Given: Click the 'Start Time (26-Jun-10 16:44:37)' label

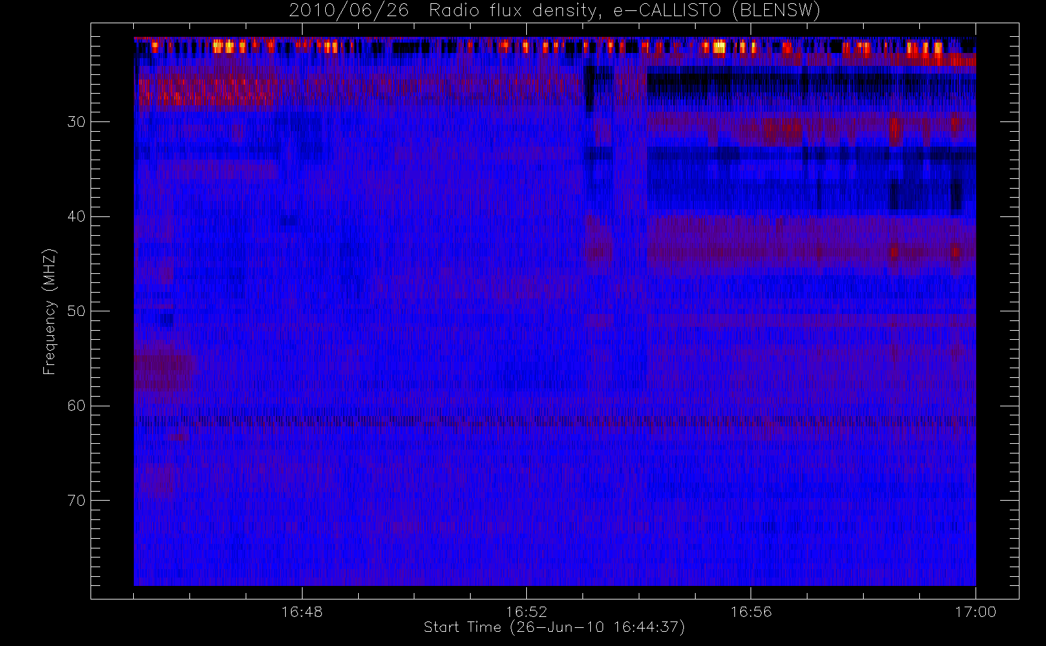Looking at the screenshot, I should click(555, 627).
